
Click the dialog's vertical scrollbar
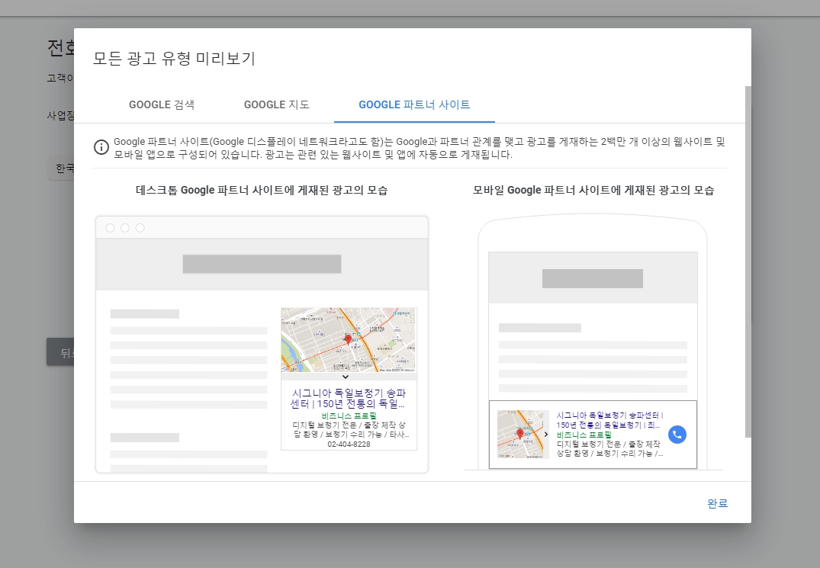click(x=748, y=262)
